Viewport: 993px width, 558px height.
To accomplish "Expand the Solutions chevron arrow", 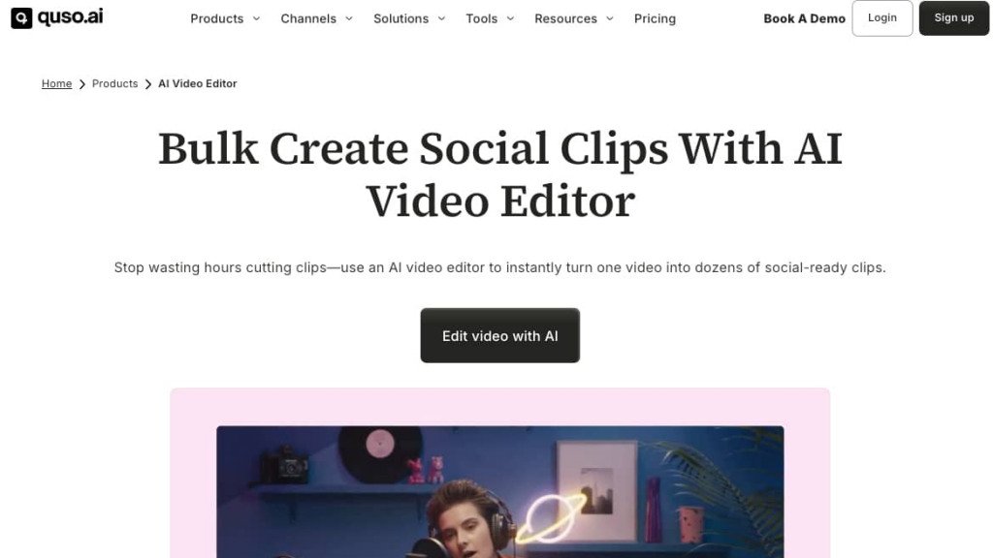I will click(x=441, y=18).
